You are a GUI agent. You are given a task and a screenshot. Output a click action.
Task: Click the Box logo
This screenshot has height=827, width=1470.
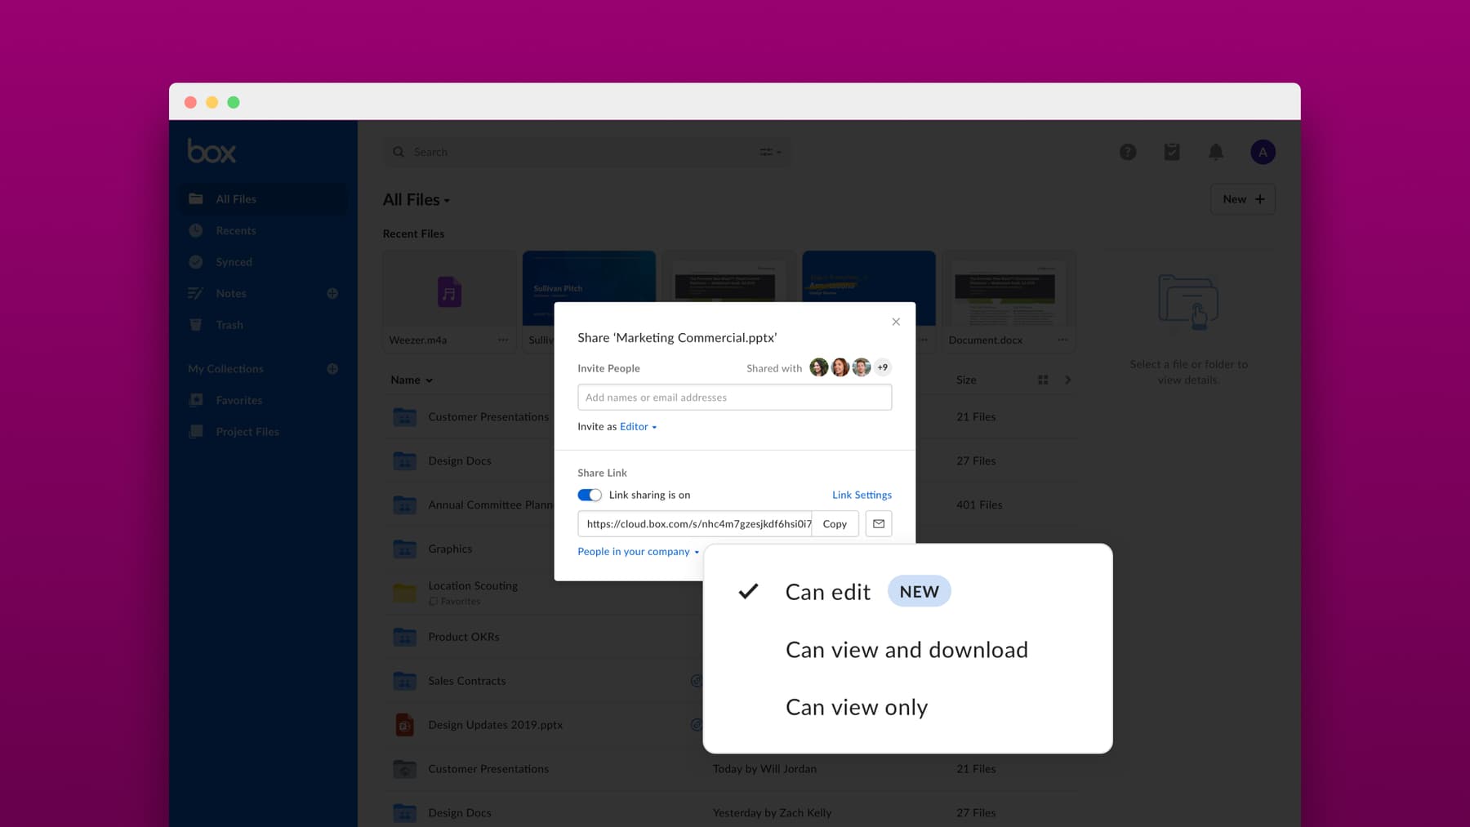point(212,152)
